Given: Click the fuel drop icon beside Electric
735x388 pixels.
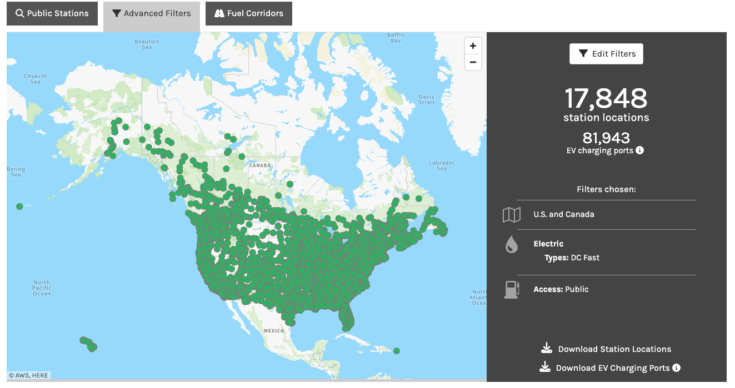Looking at the screenshot, I should click(x=512, y=244).
